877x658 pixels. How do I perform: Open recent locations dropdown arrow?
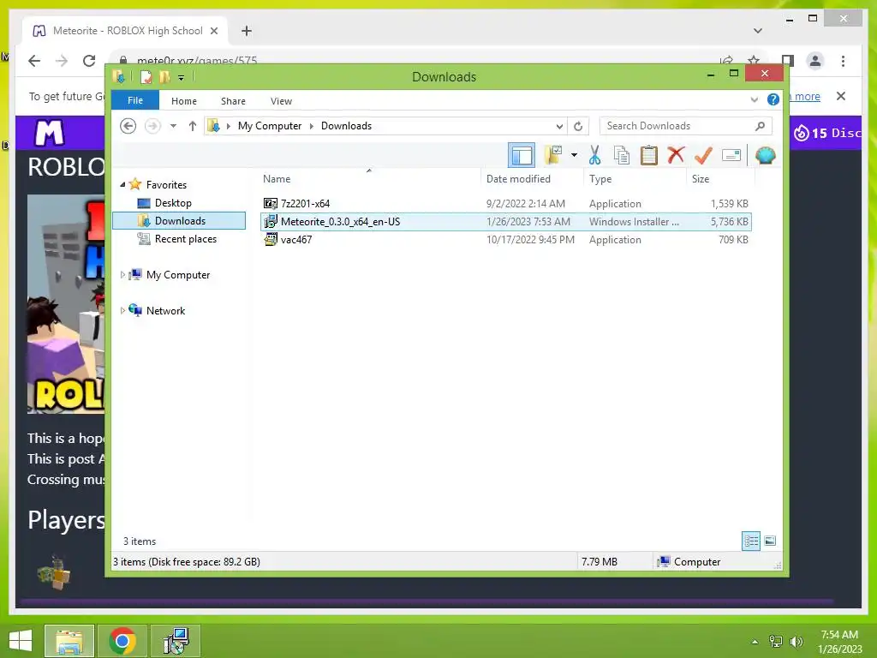point(173,126)
